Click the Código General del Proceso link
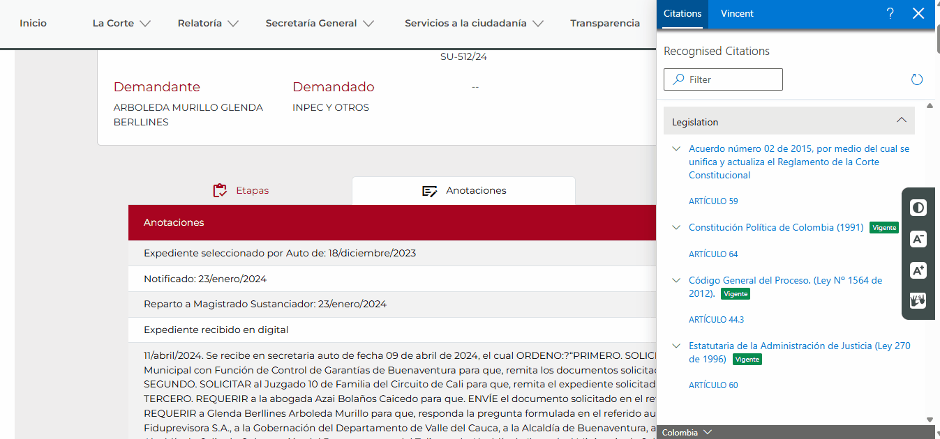The height and width of the screenshot is (439, 940). tap(785, 280)
